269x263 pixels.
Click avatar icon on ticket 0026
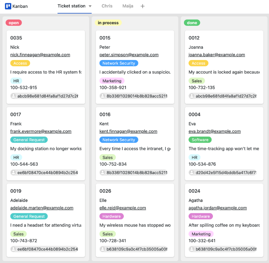pyautogui.click(x=103, y=249)
